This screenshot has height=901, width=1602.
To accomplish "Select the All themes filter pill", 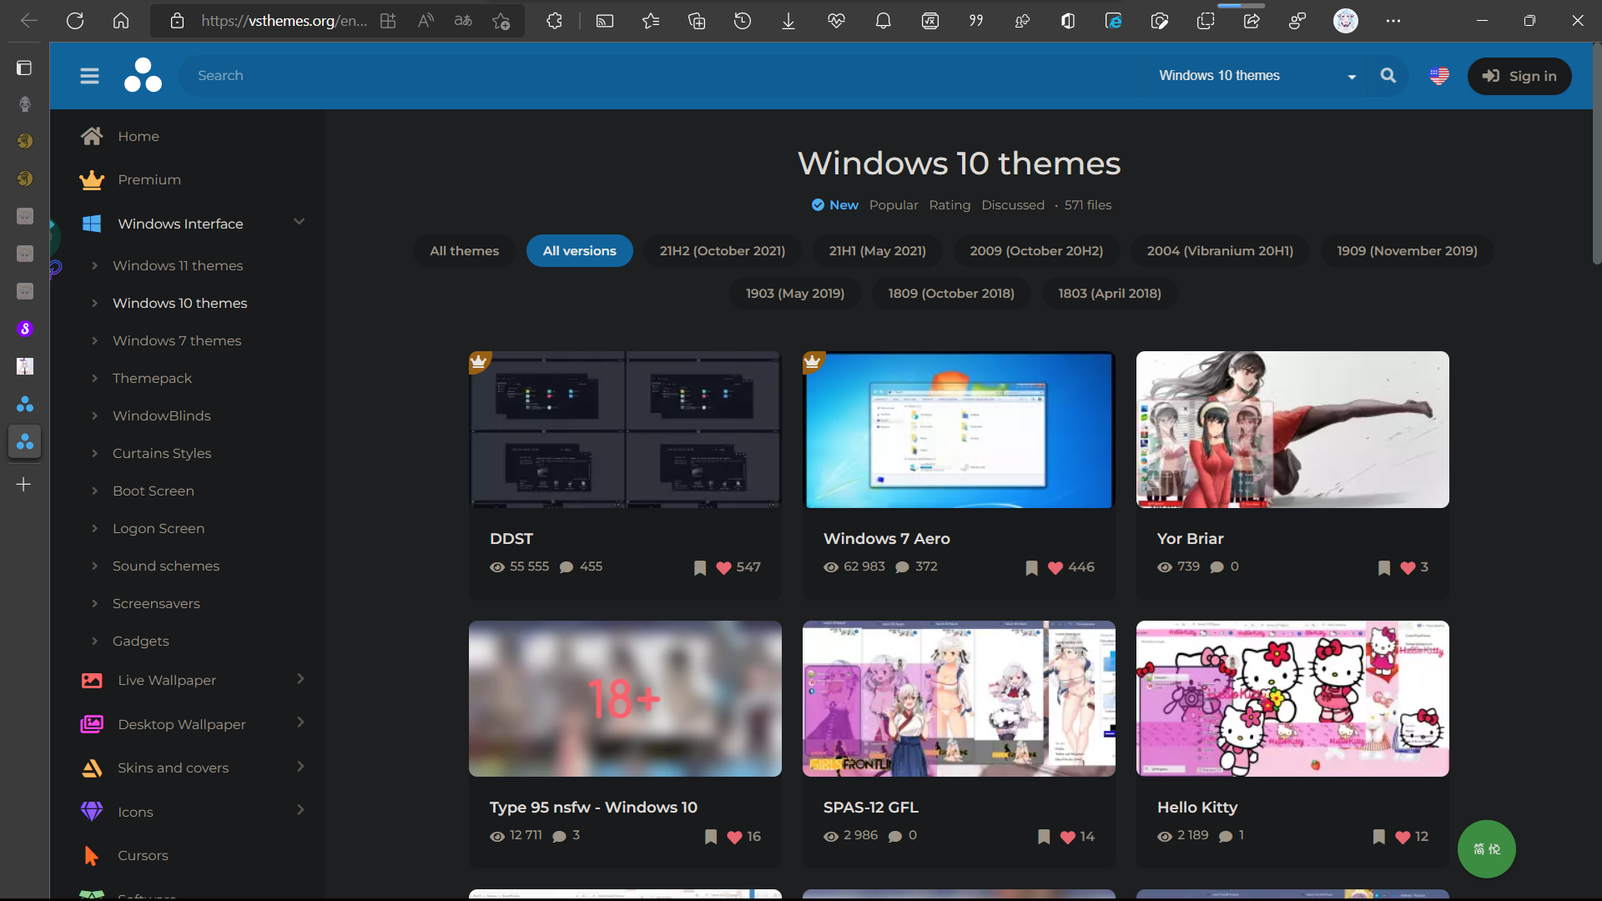I will click(x=464, y=251).
